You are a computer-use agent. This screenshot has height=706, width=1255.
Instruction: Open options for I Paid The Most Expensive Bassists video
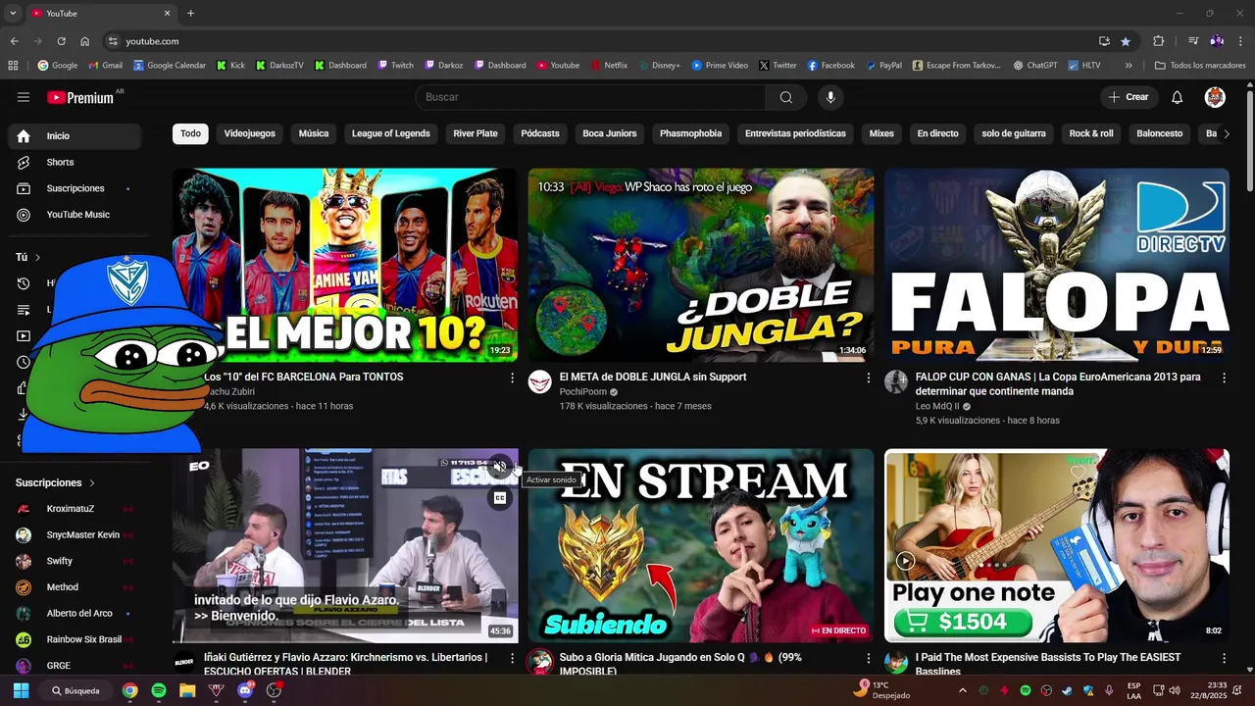(1224, 658)
